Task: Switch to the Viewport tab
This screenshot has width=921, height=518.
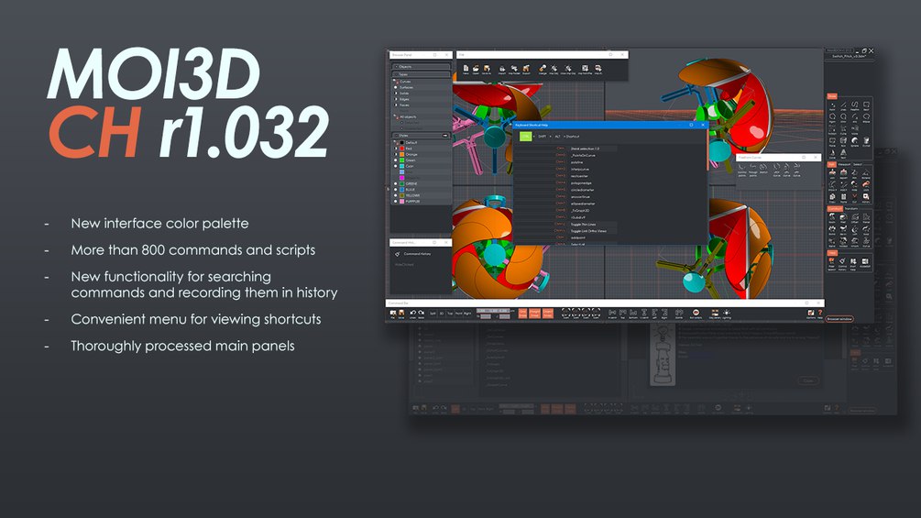Action: pyautogui.click(x=843, y=164)
